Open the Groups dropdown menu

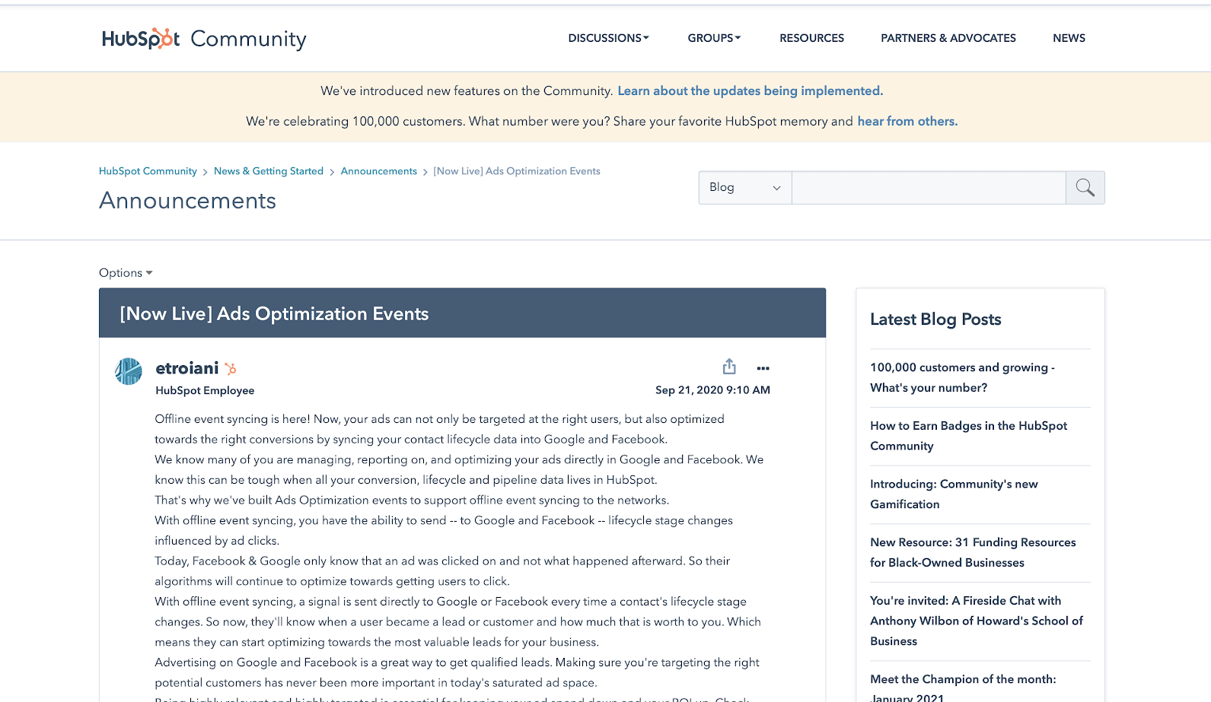(x=714, y=38)
